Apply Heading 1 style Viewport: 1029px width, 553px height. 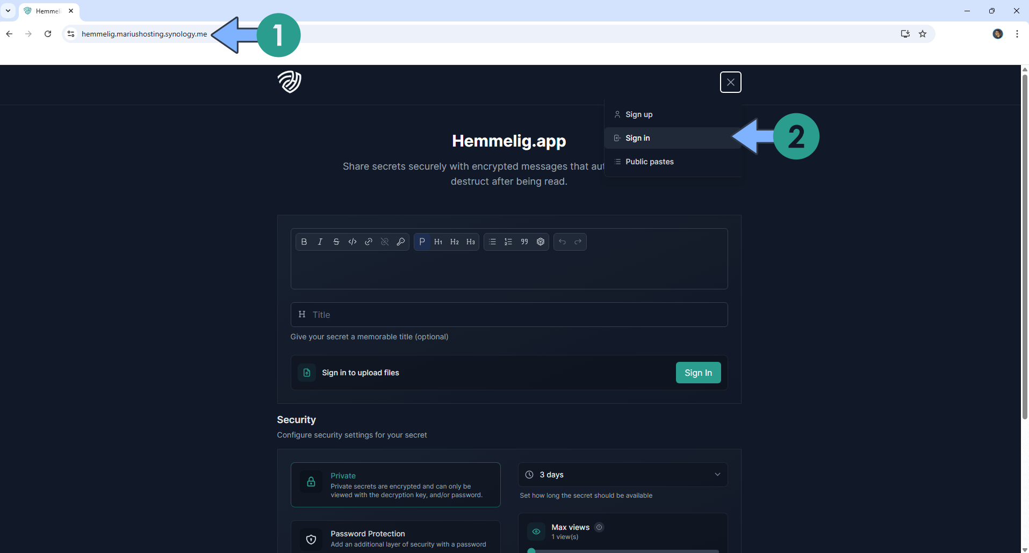coord(438,242)
